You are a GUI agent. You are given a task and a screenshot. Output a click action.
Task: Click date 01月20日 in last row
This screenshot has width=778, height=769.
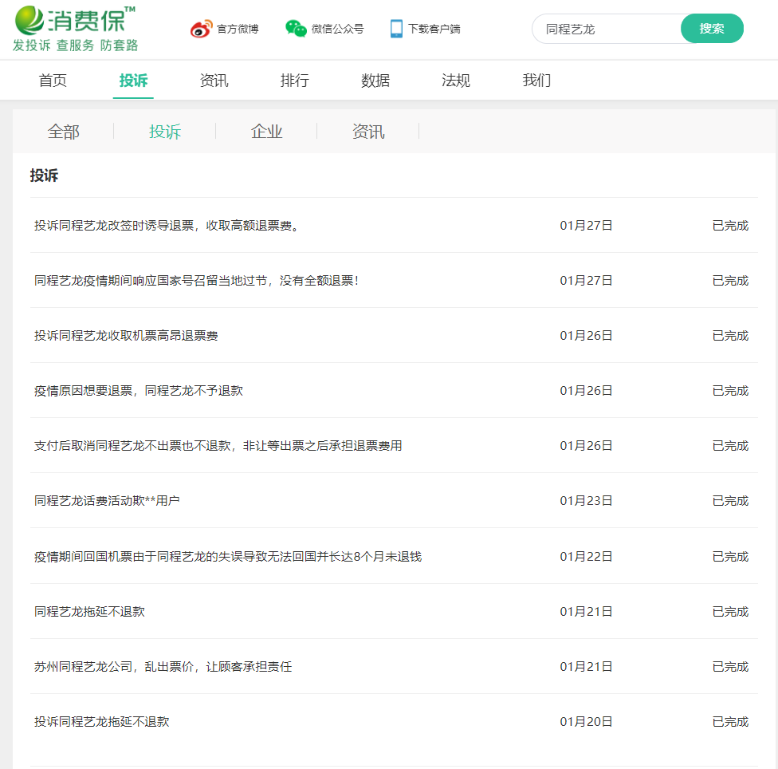coord(586,722)
